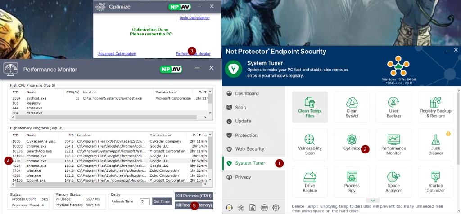Go to the Dashboard section
This screenshot has height=214, width=461.
(247, 93)
